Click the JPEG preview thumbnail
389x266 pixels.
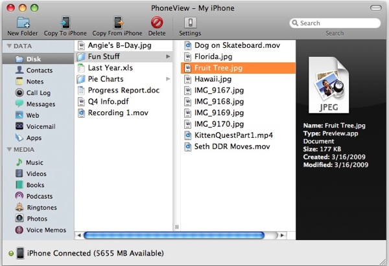329,85
